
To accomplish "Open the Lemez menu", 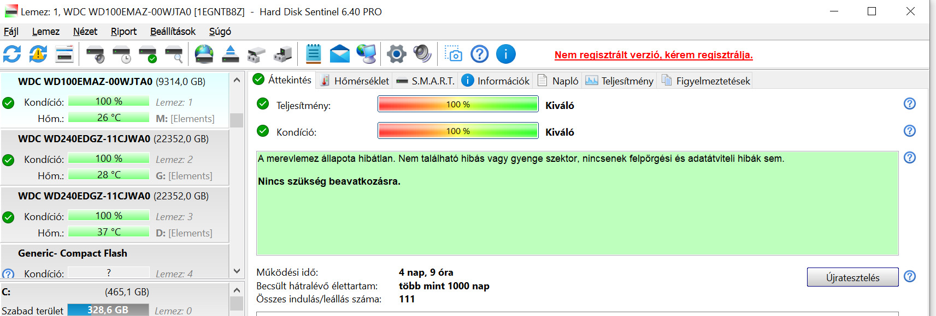I will [46, 32].
